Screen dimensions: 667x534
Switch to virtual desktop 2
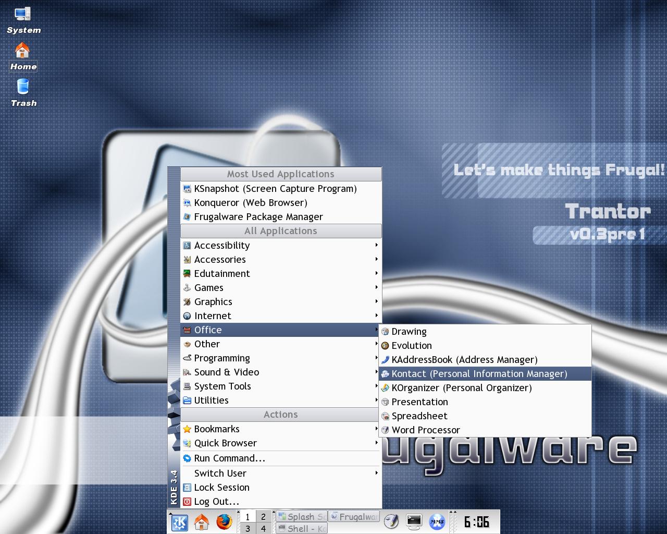point(263,517)
